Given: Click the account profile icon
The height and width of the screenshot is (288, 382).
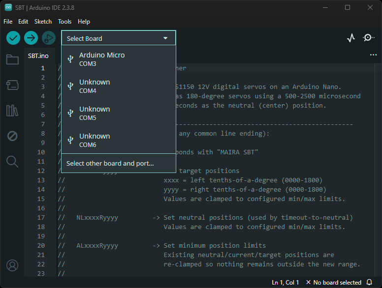Looking at the screenshot, I should tap(12, 265).
